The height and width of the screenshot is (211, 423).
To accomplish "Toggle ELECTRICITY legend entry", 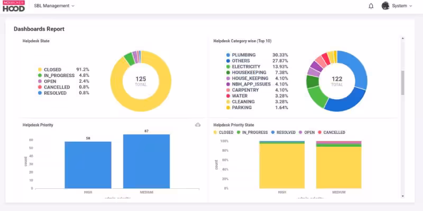I will click(243, 67).
